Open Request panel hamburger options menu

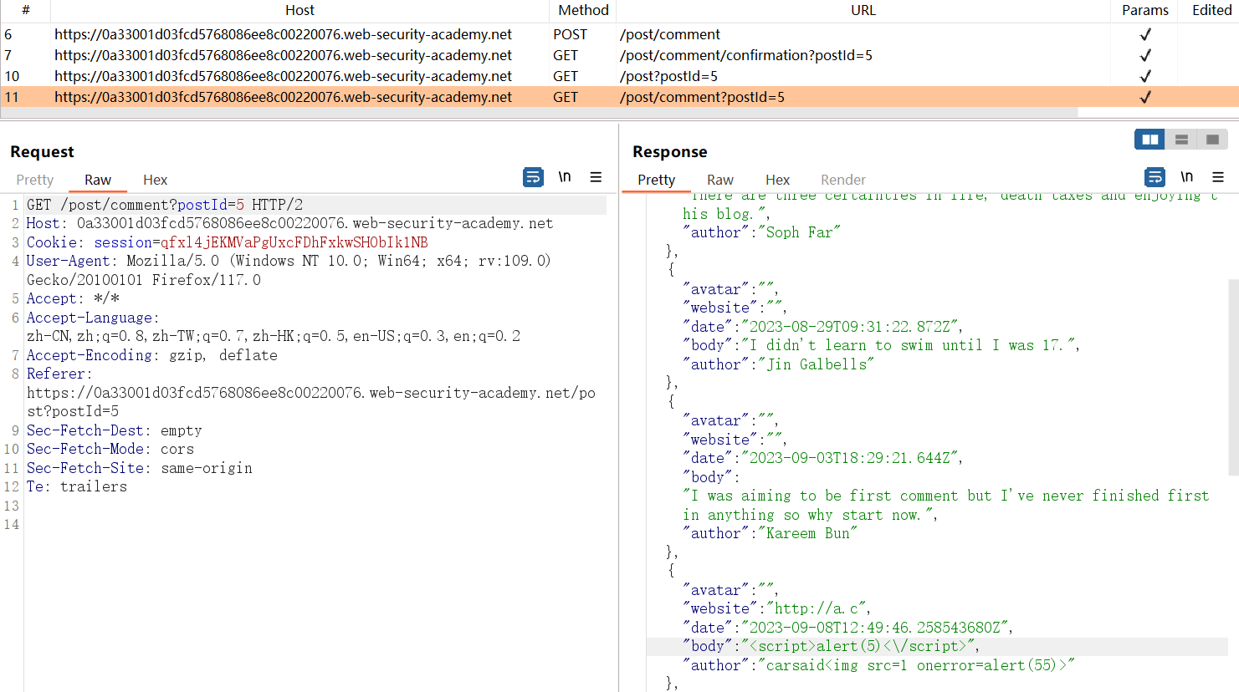[596, 177]
